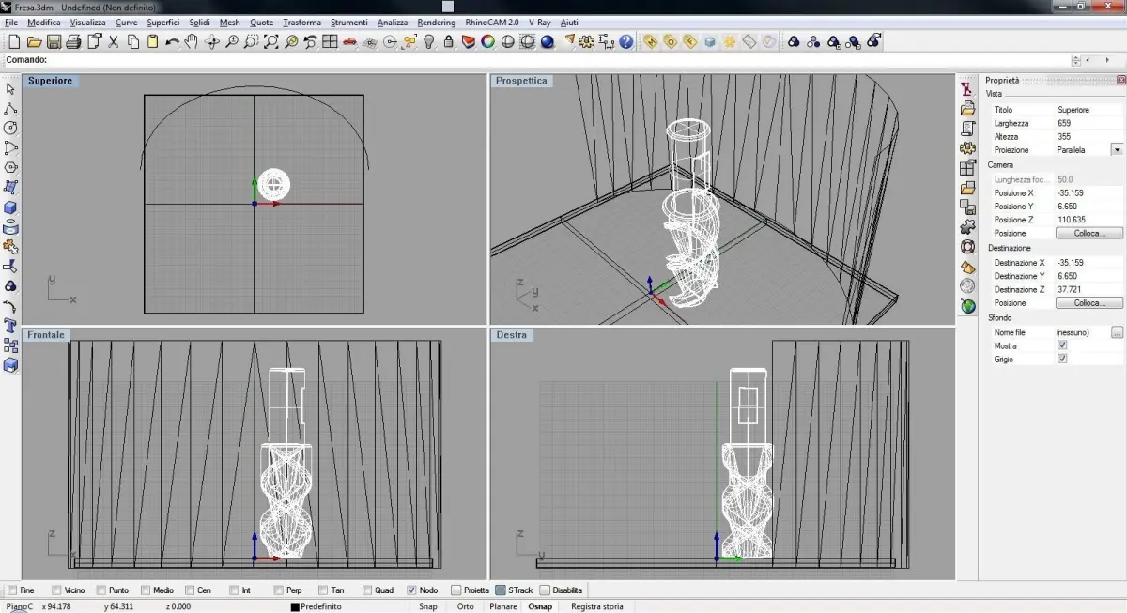Click the Predefinito layer color swatch
The width and height of the screenshot is (1127, 613).
[295, 606]
